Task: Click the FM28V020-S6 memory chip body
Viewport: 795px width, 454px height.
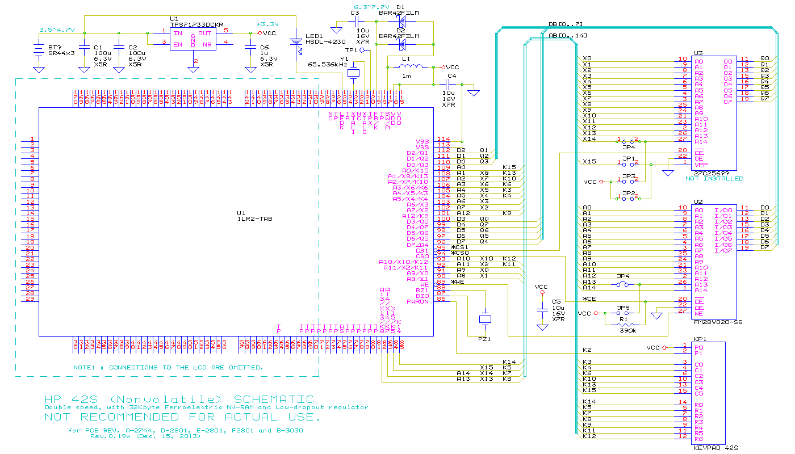Action: (714, 261)
